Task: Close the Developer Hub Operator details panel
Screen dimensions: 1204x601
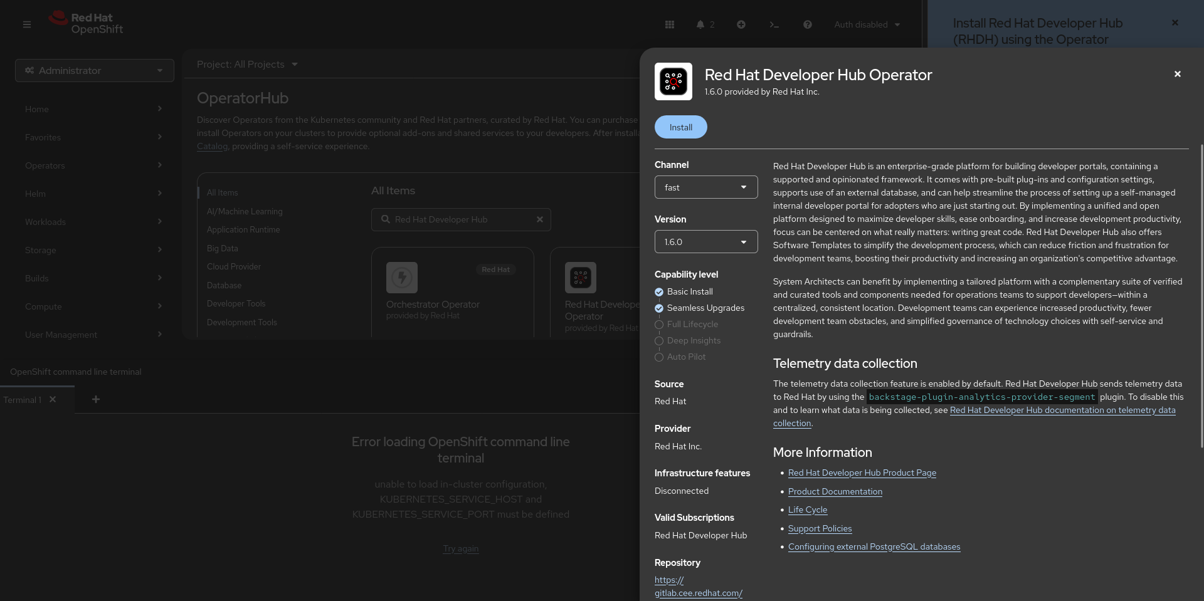Action: pos(1178,74)
